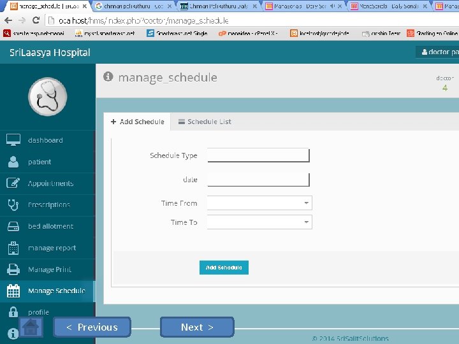Select Manage Schedule in sidebar
Screen dimensions: 459x344
click(47, 291)
